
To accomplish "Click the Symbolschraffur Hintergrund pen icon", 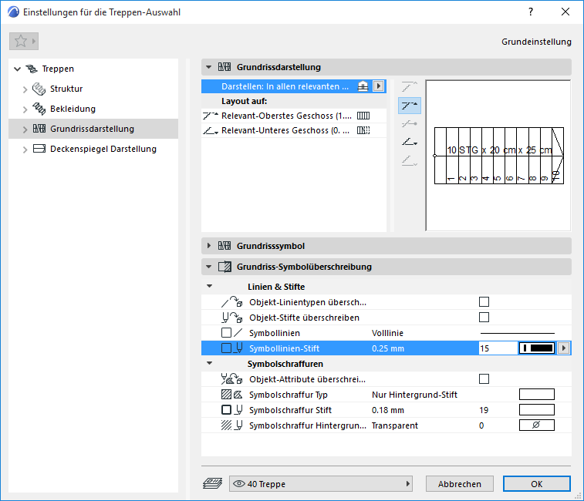I will coord(231,425).
